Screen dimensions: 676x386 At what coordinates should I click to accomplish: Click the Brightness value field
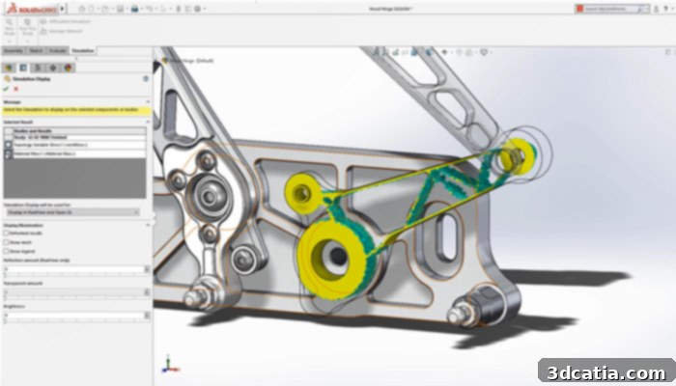73,316
